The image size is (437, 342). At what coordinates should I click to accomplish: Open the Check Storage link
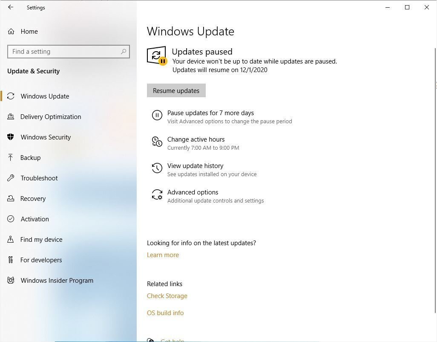pos(167,296)
